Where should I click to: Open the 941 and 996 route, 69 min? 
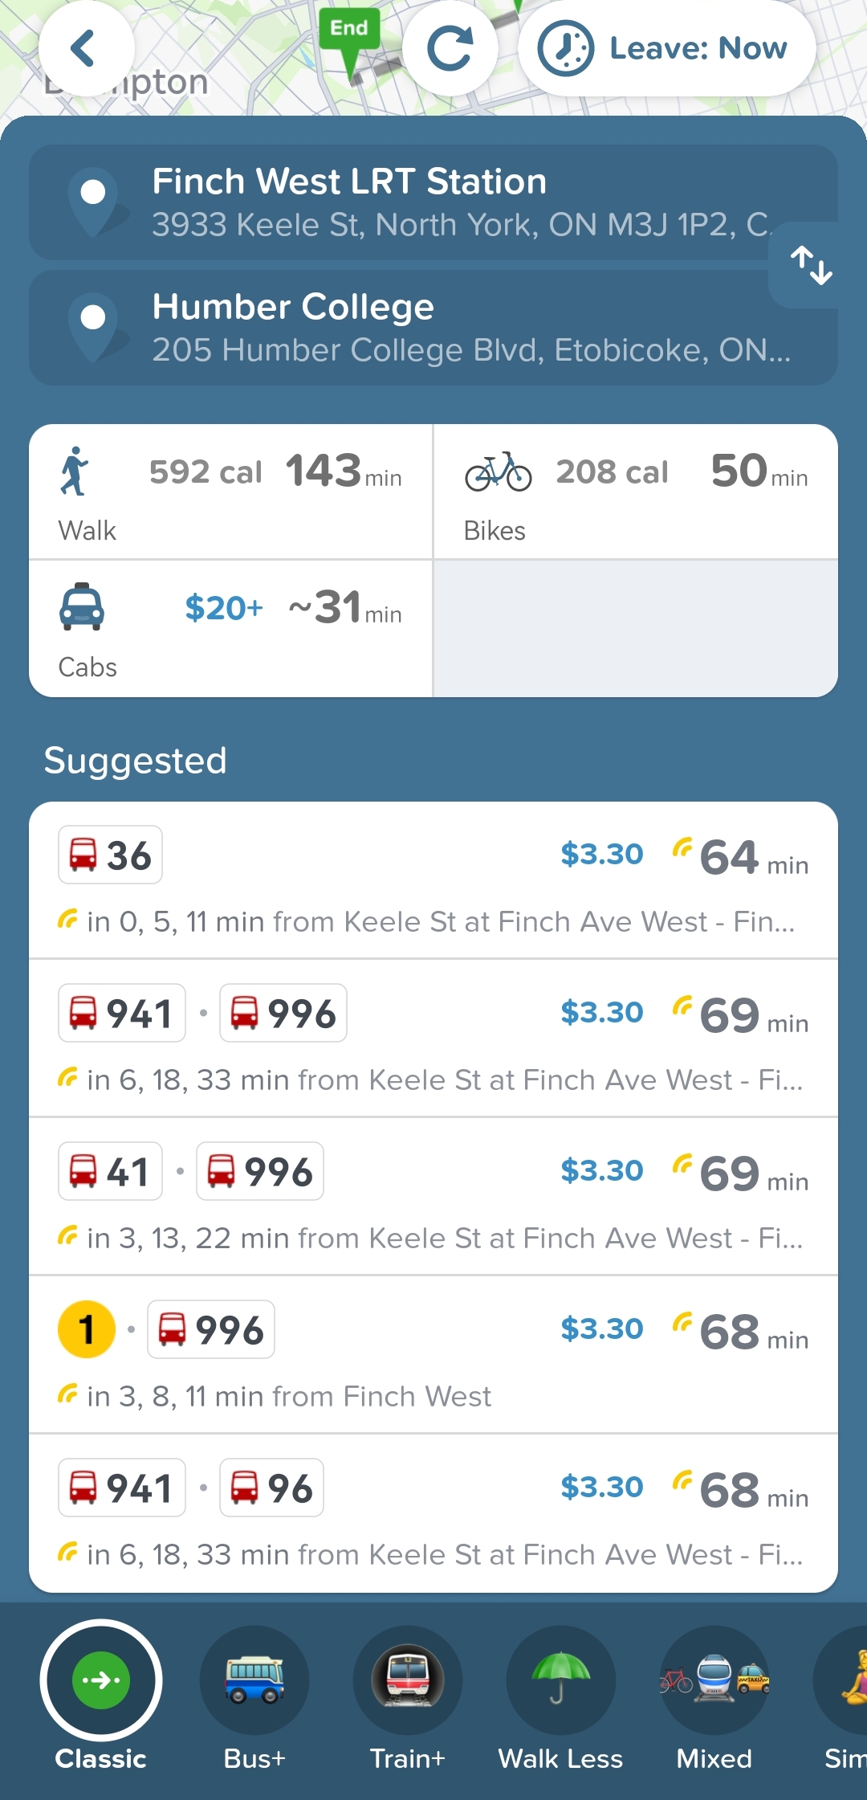tap(433, 1039)
